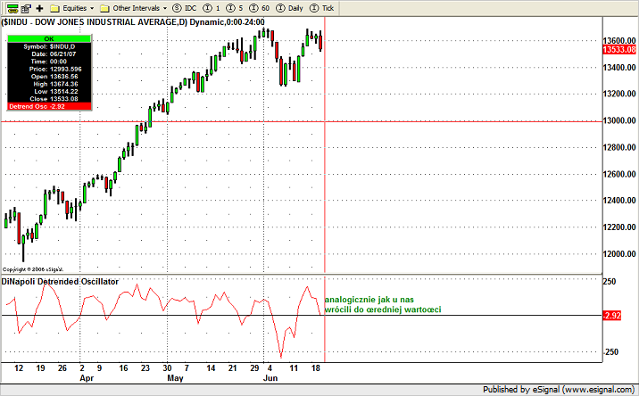This screenshot has height=396, width=639.
Task: Click the -250 oscillator axis label
Action: pyautogui.click(x=610, y=351)
